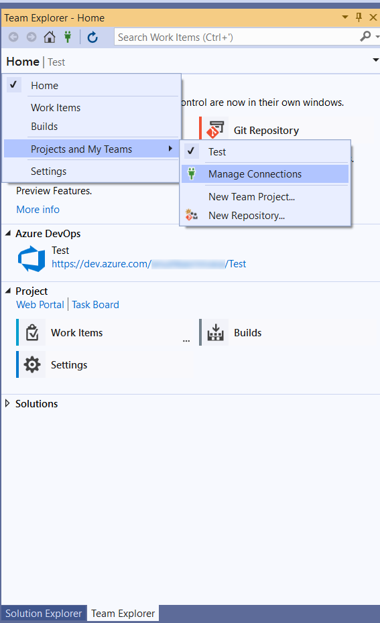Click the Work Items clipboard tile
The height and width of the screenshot is (623, 380).
(32, 332)
